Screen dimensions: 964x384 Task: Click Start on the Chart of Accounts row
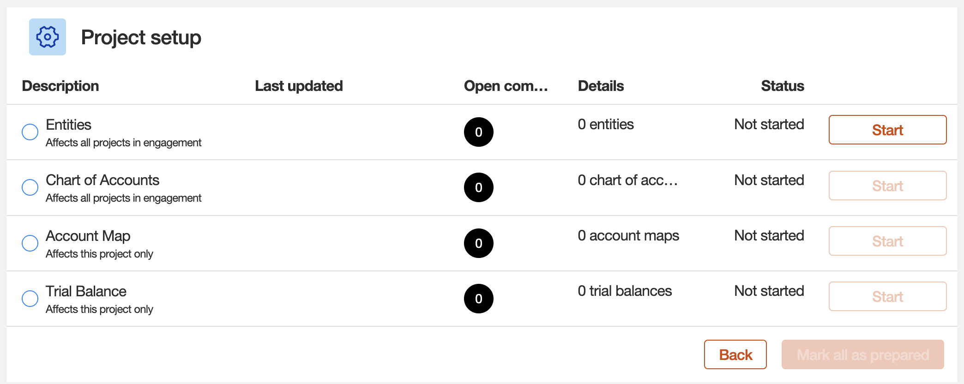point(887,186)
